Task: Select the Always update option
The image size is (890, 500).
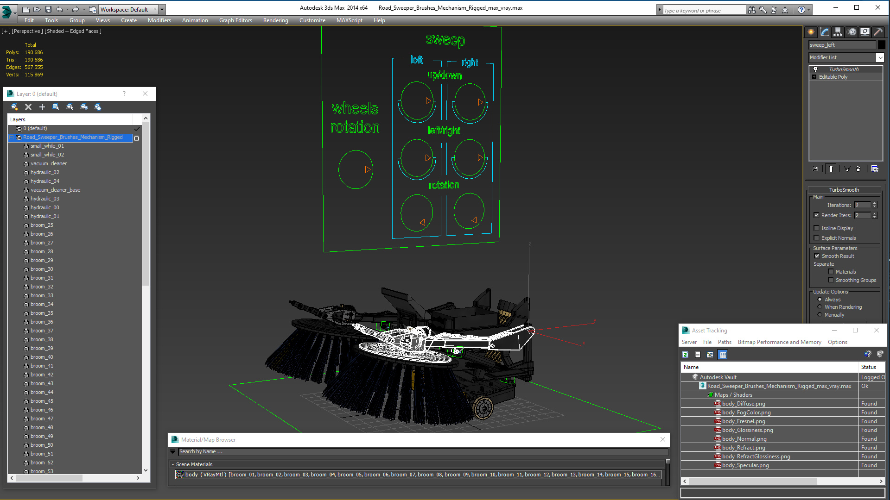Action: click(x=820, y=300)
